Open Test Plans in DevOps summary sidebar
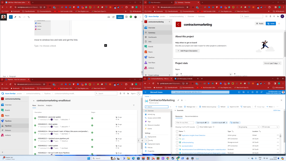The image size is (286, 161). [152, 63]
